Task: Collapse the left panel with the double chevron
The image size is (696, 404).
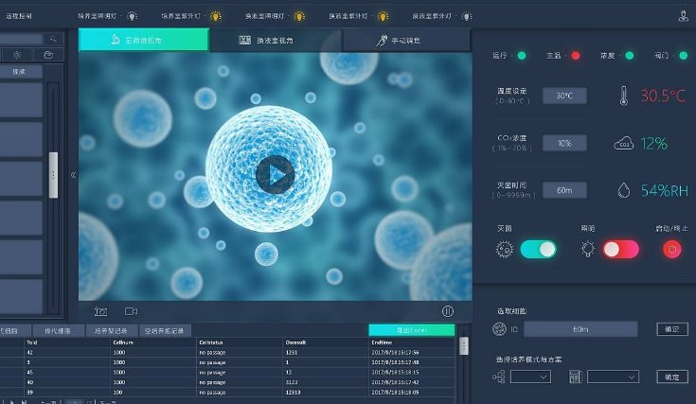Action: coord(73,175)
